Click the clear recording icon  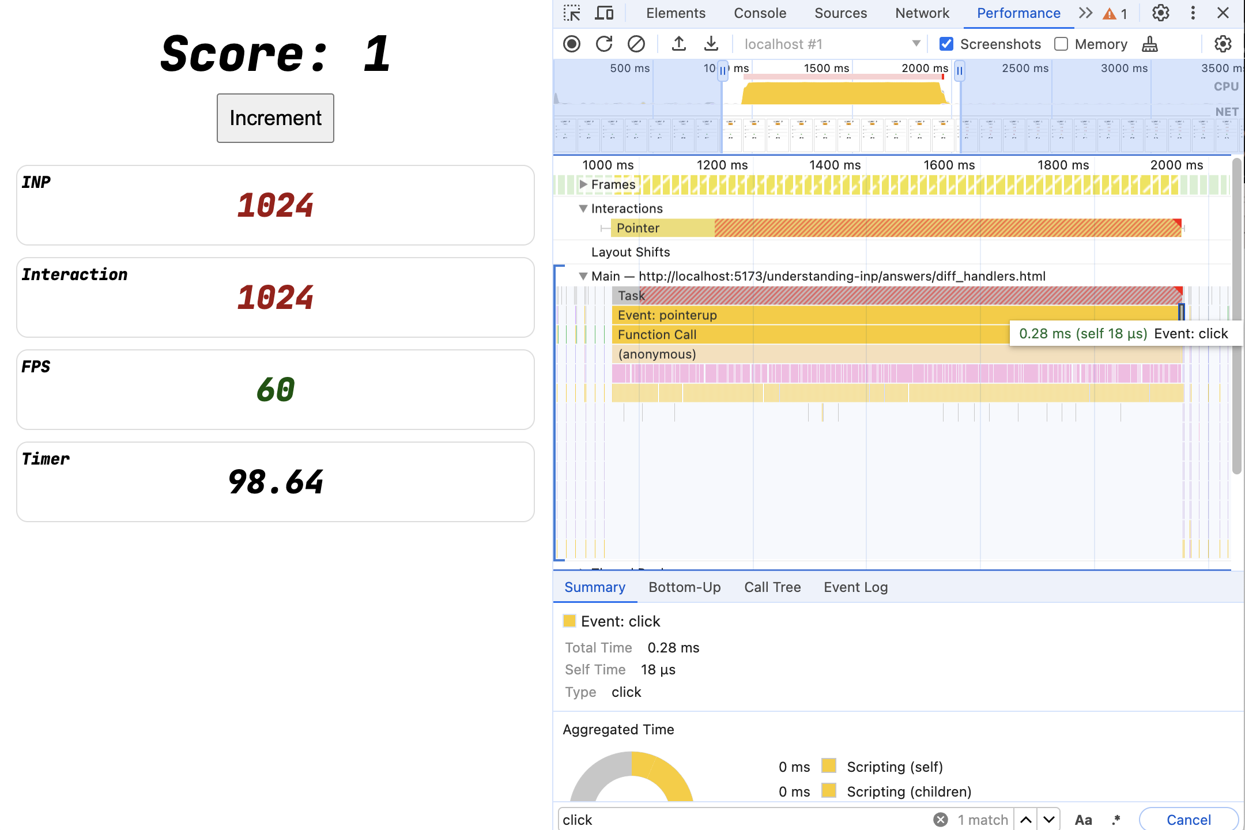(x=636, y=44)
